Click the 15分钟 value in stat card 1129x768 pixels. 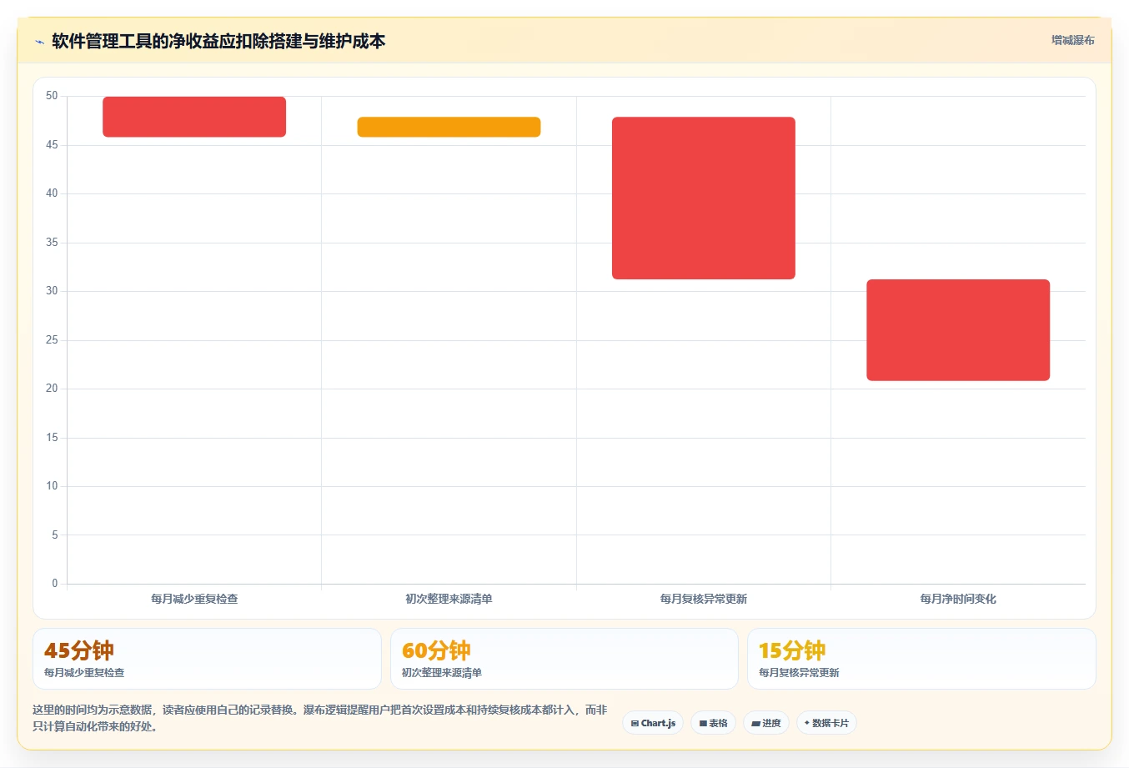792,650
